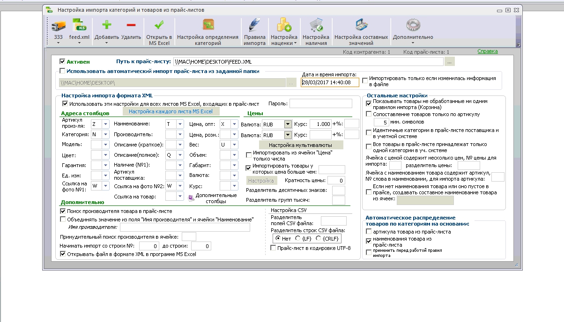Click the red minus Удалить icon
564x322 pixels.
pos(131,25)
